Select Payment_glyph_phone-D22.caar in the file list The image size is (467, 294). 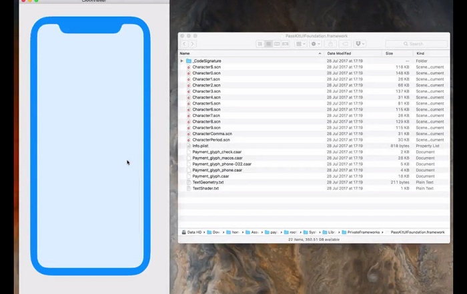click(221, 164)
